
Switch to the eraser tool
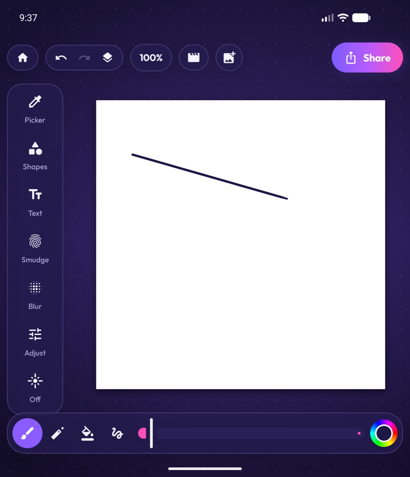click(58, 433)
